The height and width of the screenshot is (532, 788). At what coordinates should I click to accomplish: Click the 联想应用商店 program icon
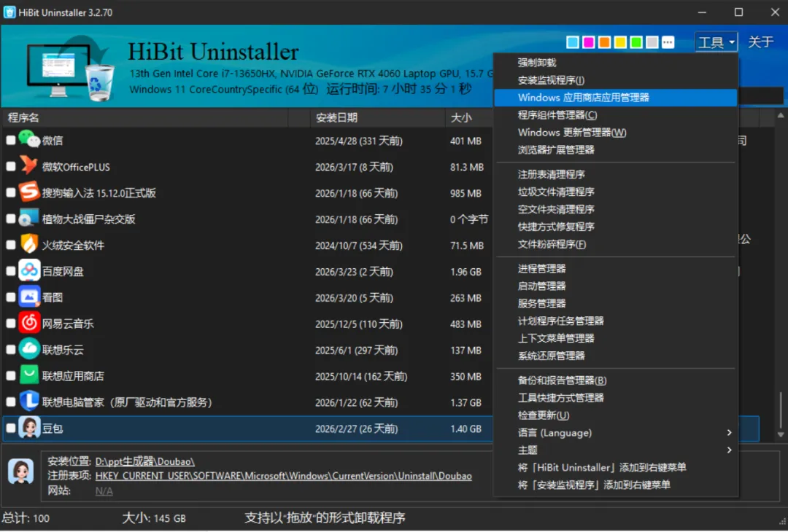coord(29,375)
